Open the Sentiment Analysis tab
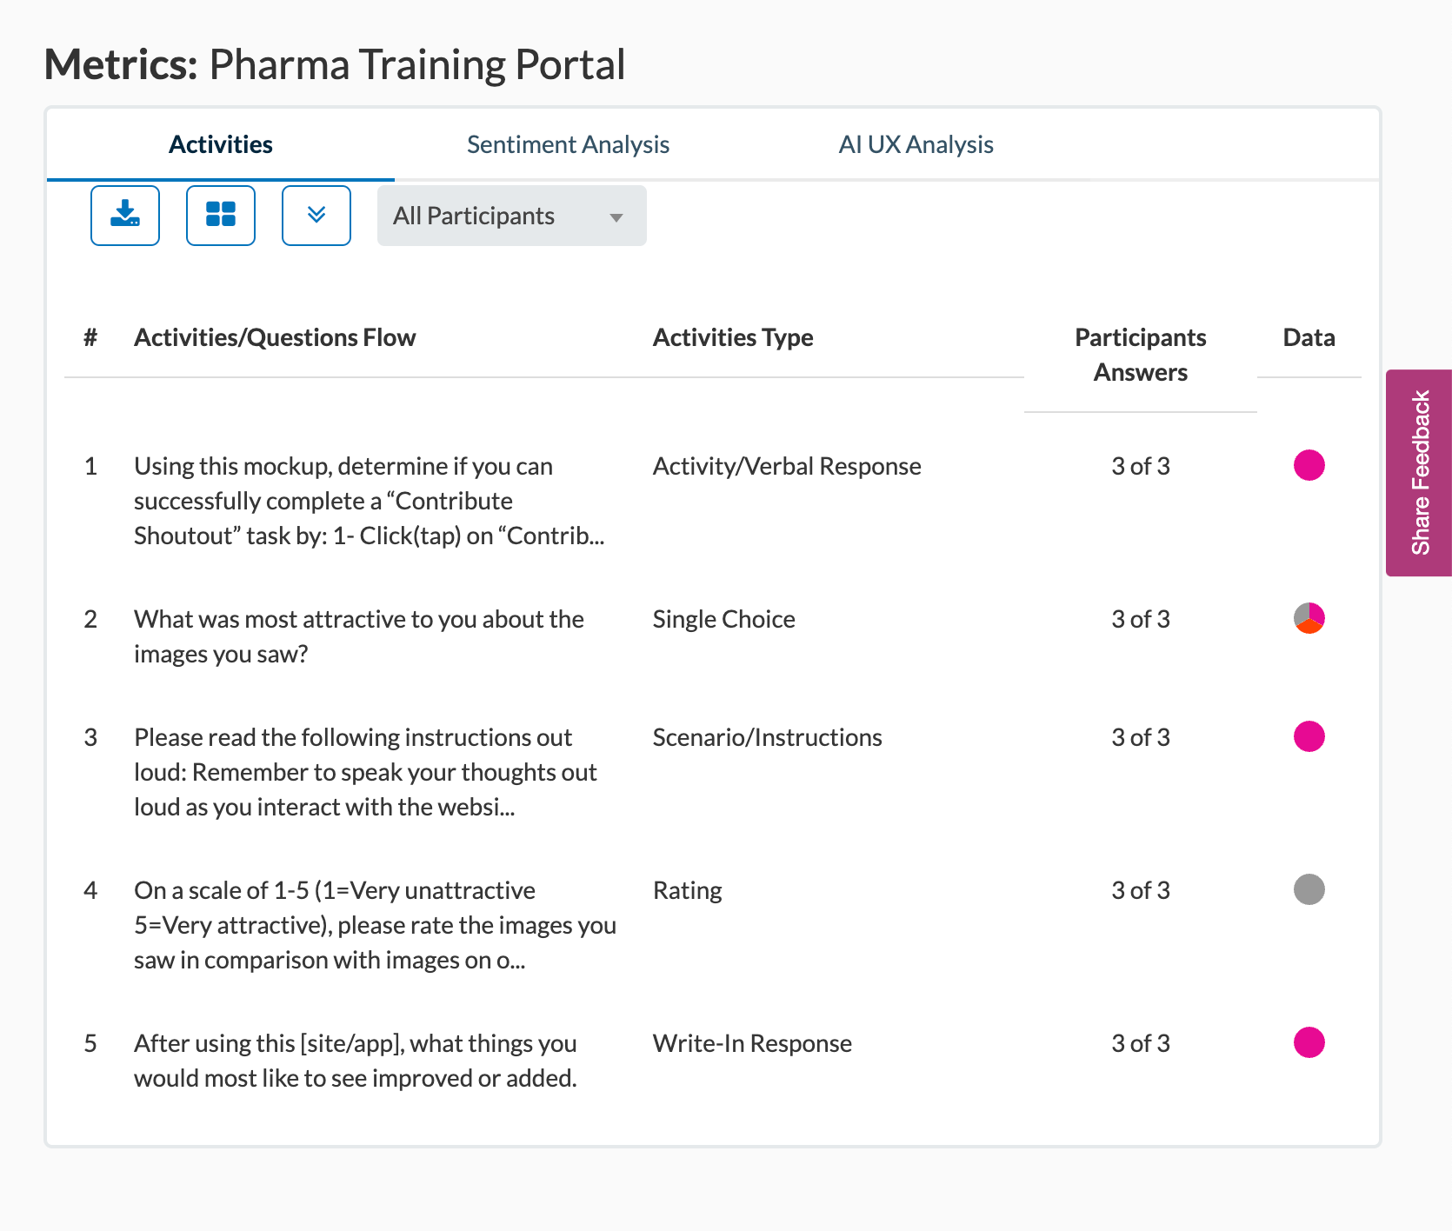This screenshot has width=1452, height=1231. 569,144
